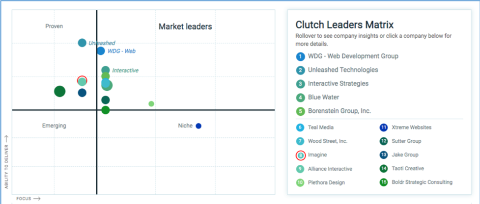Click the dark blue bubble in the Niche quadrant
The width and height of the screenshot is (480, 204).
[x=198, y=126]
